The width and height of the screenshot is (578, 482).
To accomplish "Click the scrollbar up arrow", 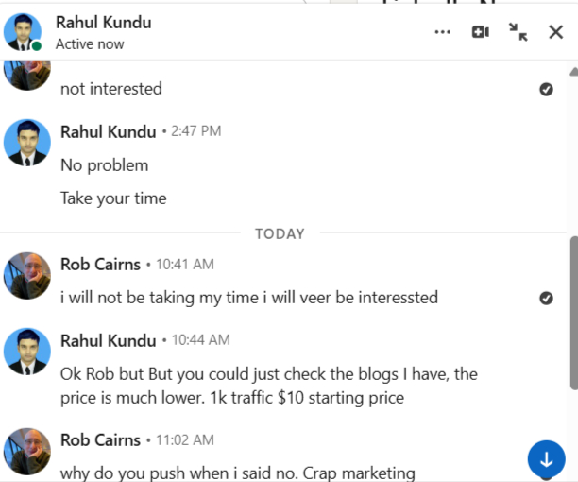I will coord(573,71).
